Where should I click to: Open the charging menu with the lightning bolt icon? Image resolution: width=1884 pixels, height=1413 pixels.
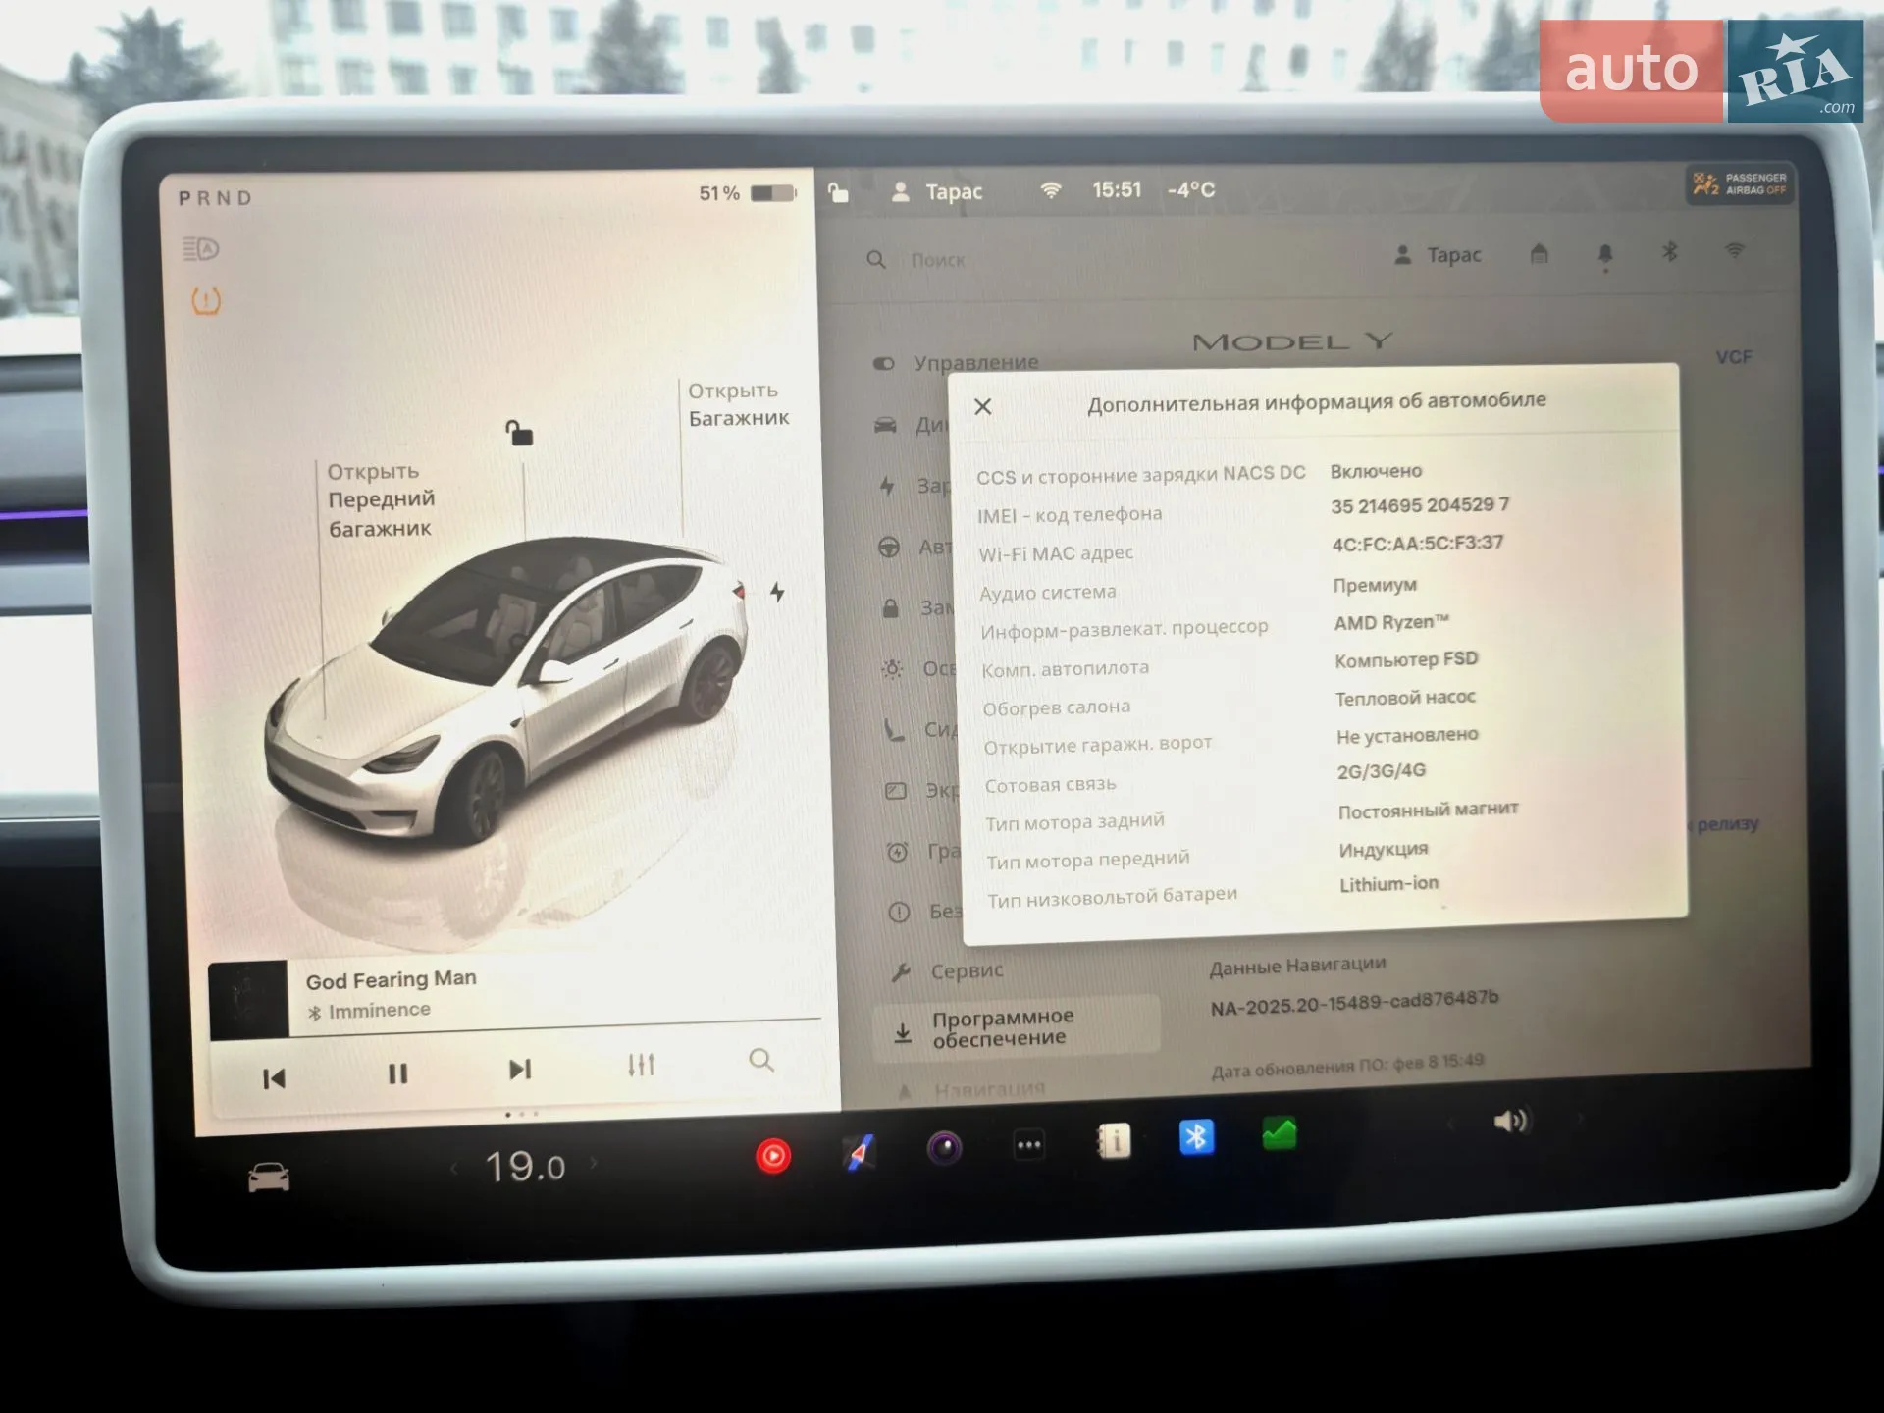click(887, 486)
